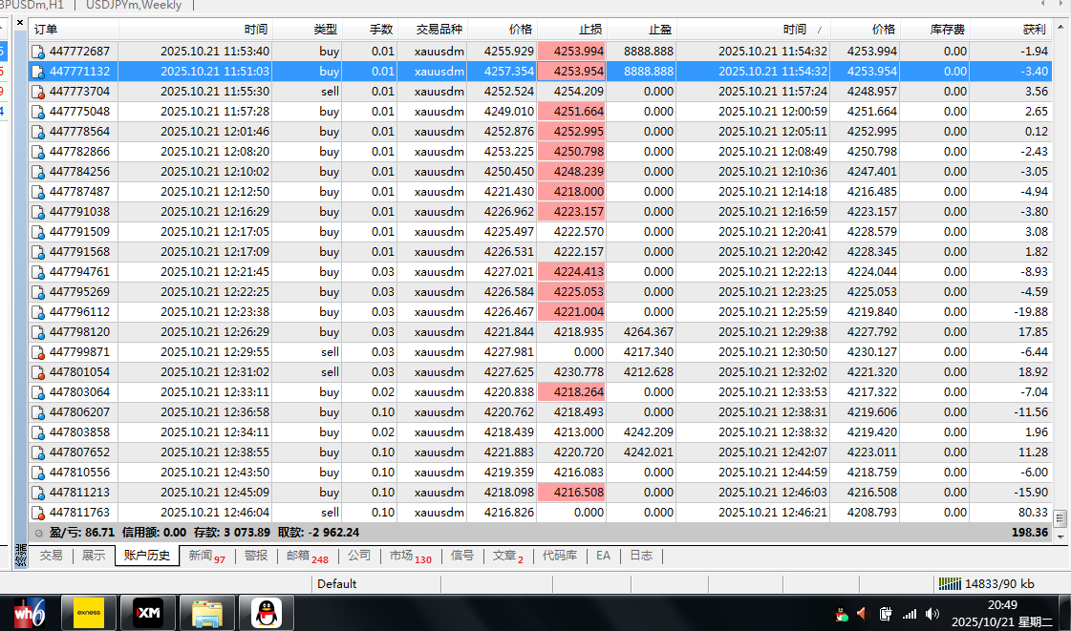Click the sell icon for order 447773704
This screenshot has height=631, width=1071.
[38, 92]
